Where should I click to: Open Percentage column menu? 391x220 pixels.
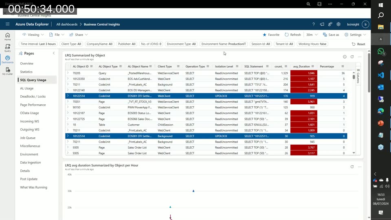point(343,66)
